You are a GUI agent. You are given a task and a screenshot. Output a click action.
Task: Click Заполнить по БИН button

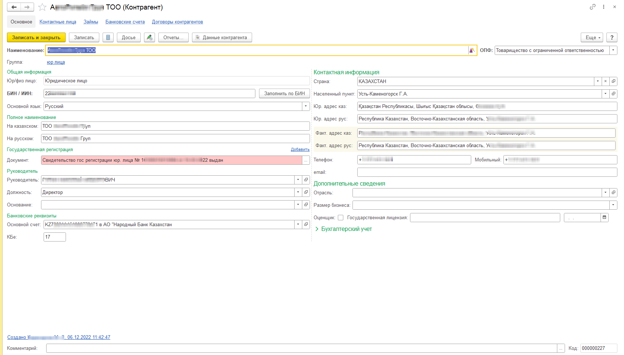[x=284, y=93]
